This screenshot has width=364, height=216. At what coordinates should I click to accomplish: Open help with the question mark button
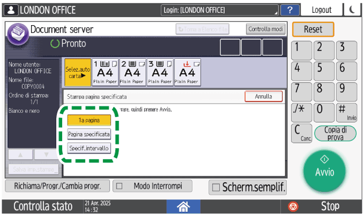click(290, 10)
